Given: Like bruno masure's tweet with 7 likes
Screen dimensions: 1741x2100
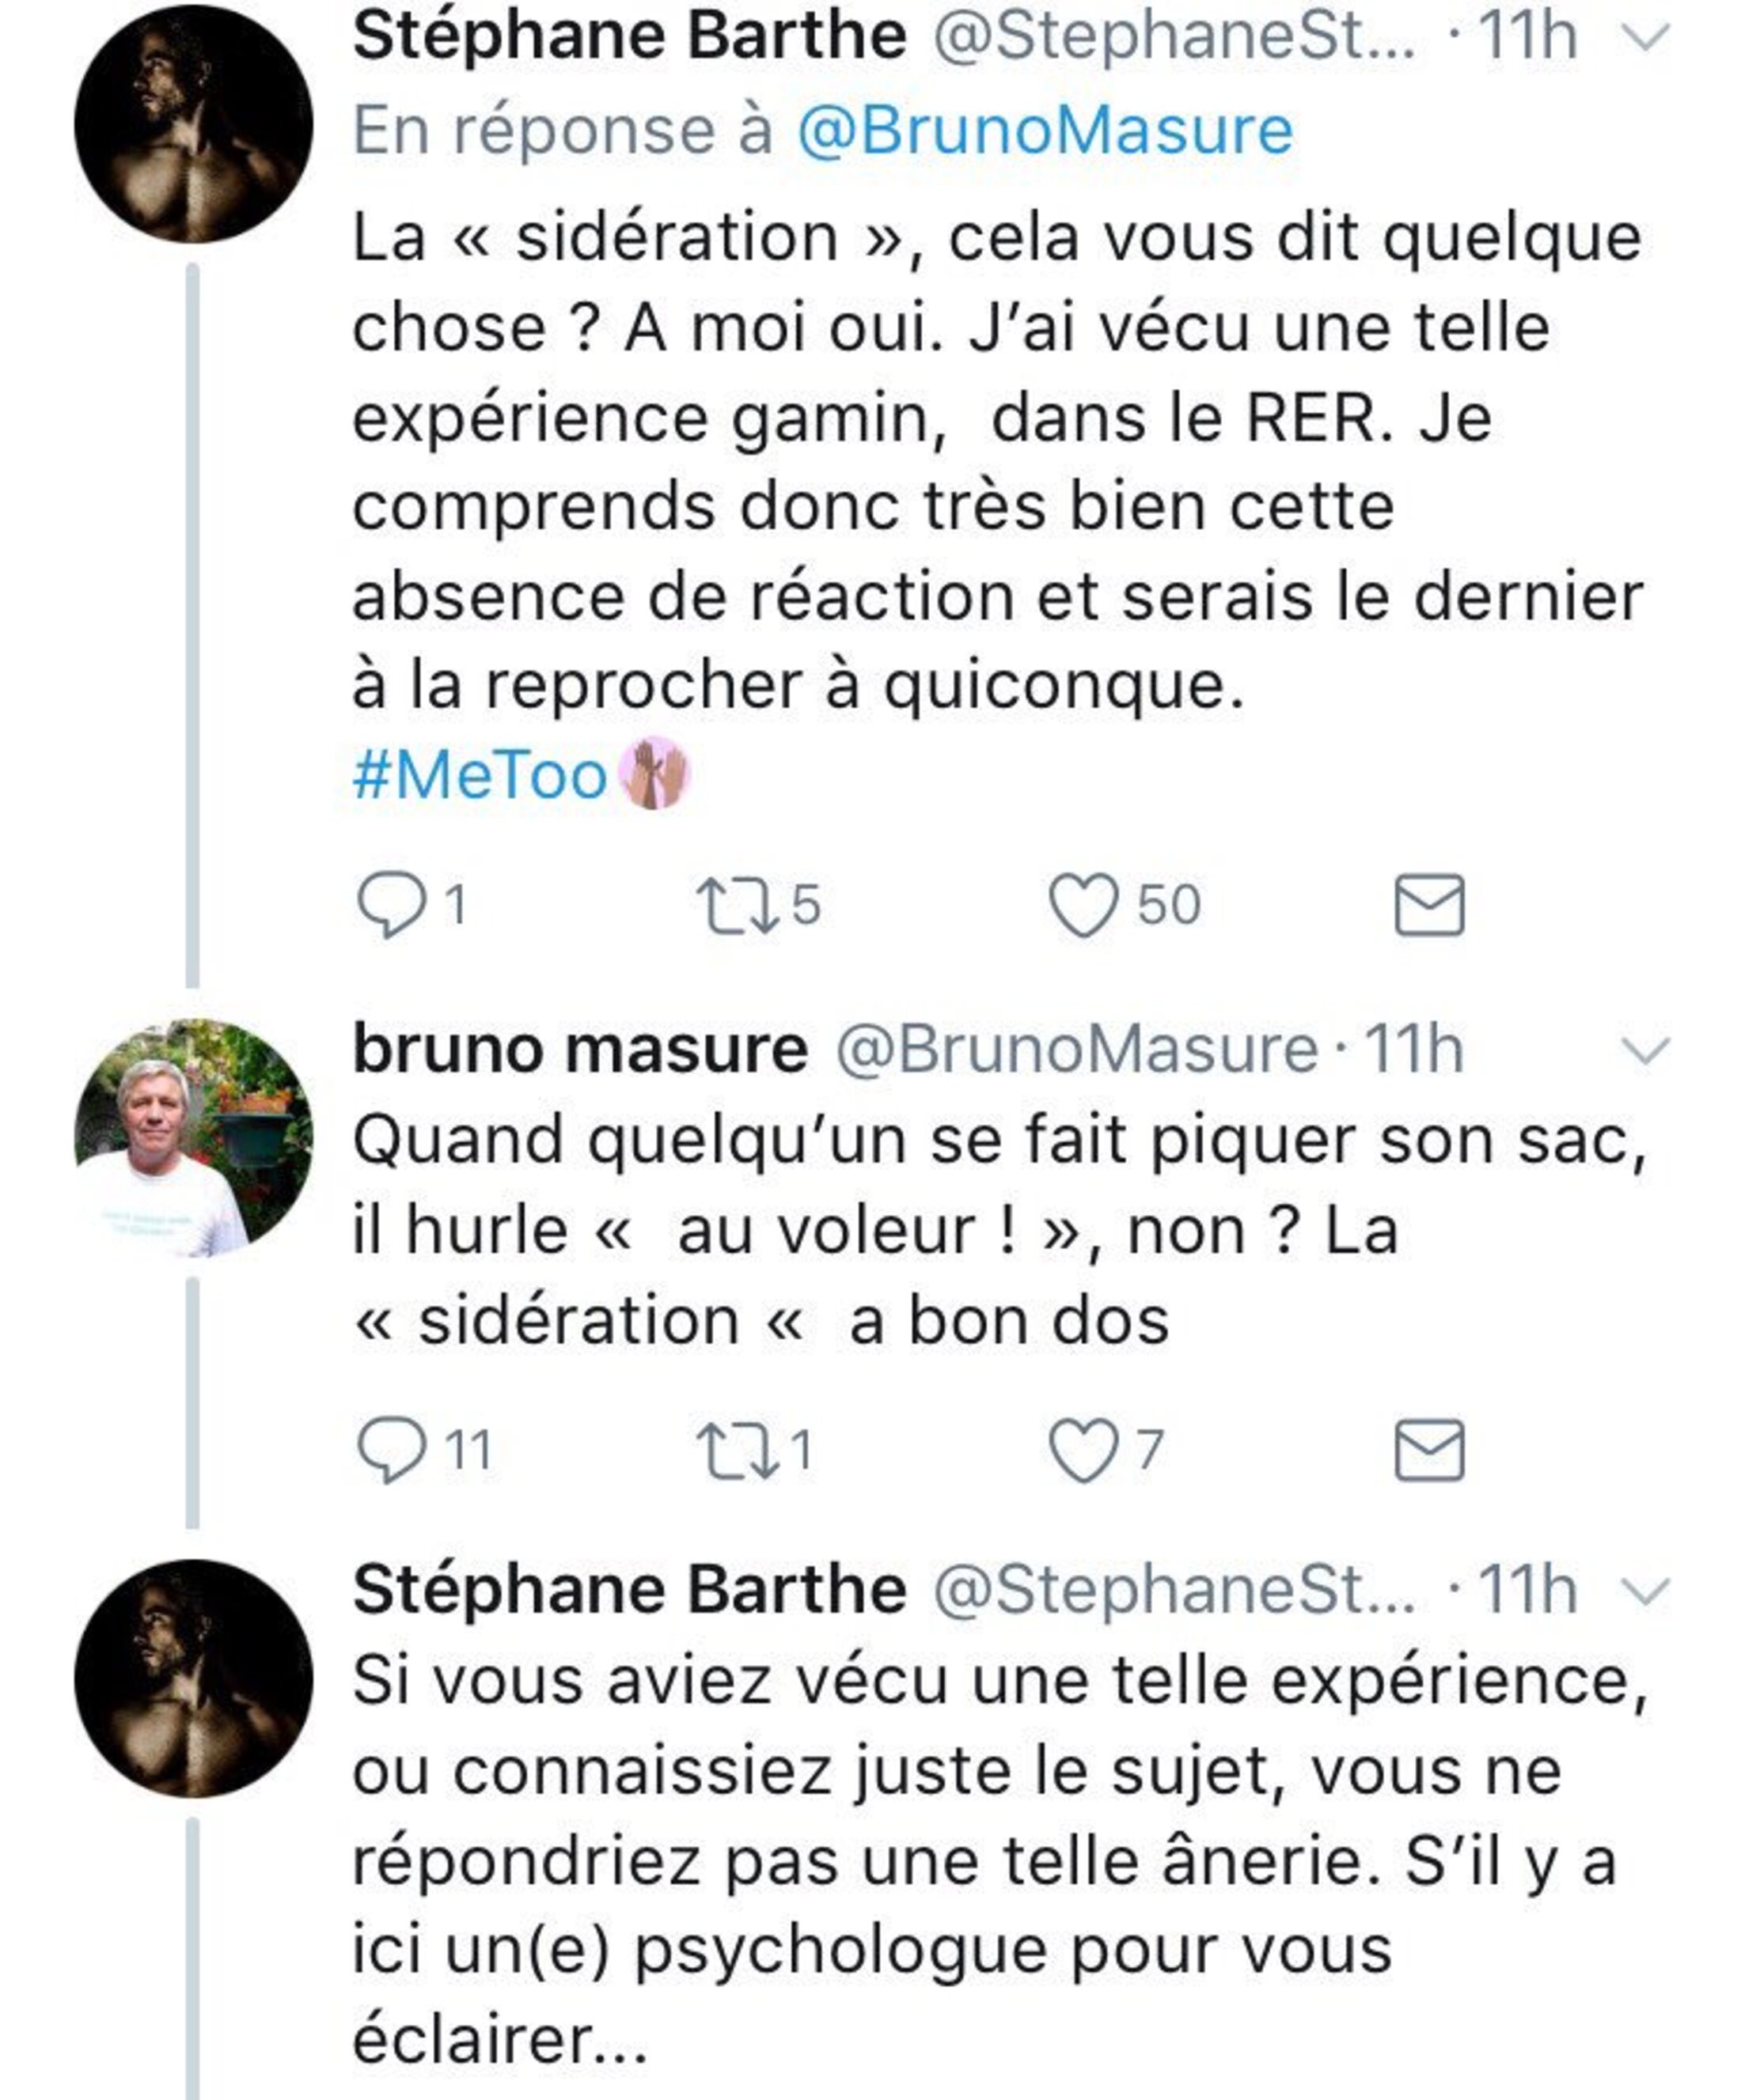Looking at the screenshot, I should (1082, 1451).
